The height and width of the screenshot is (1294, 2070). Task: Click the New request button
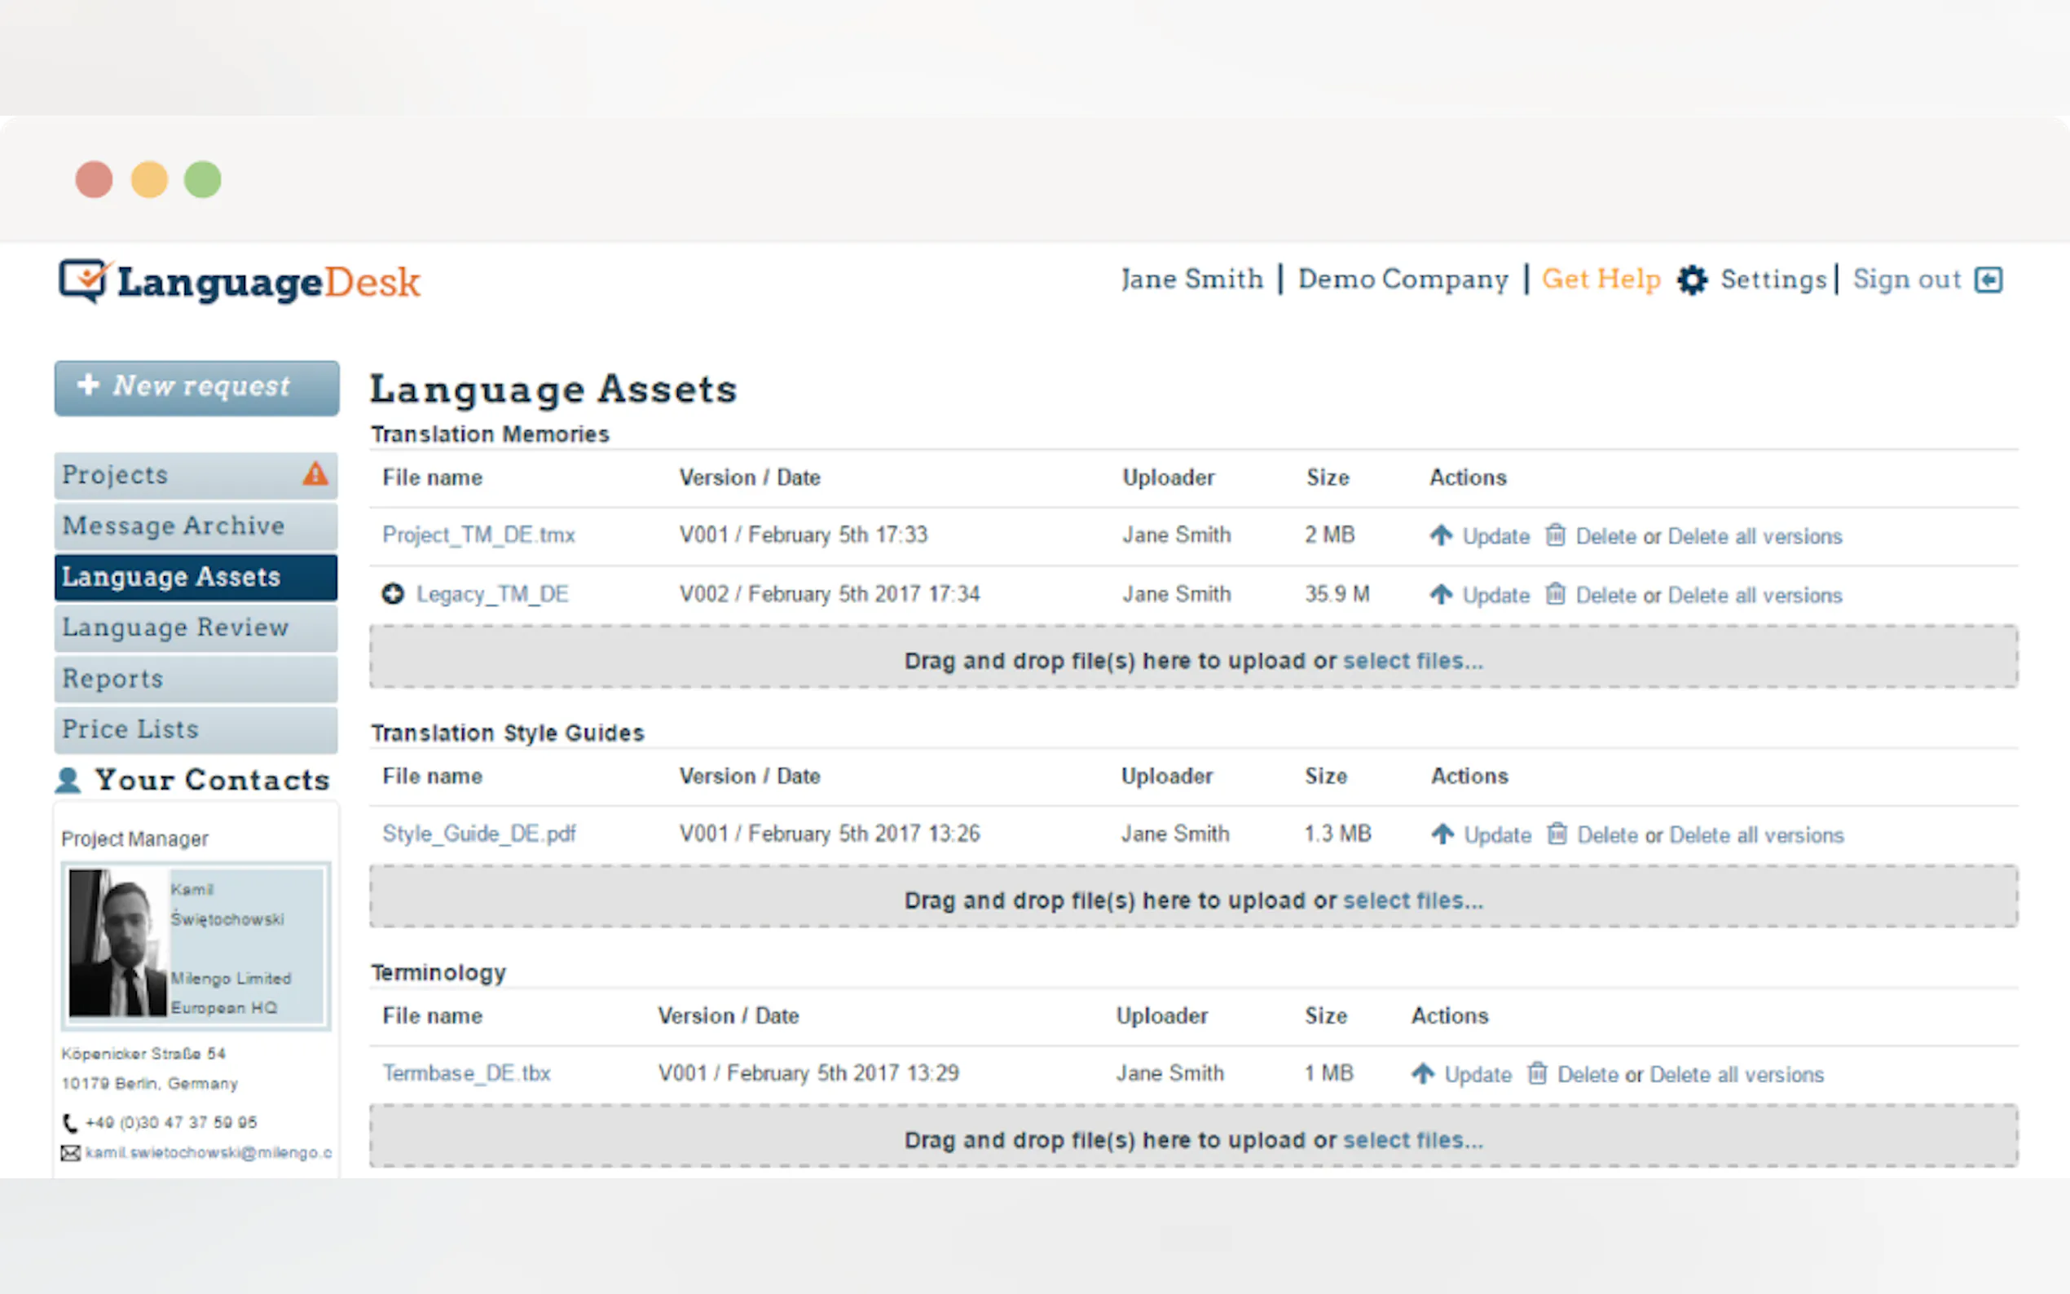pos(197,388)
